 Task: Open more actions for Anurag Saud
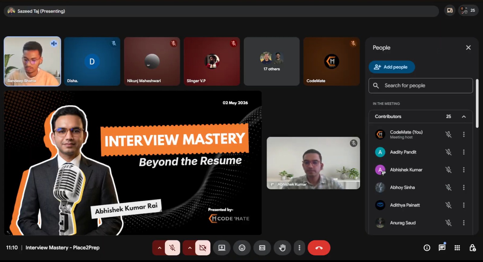pos(464,223)
